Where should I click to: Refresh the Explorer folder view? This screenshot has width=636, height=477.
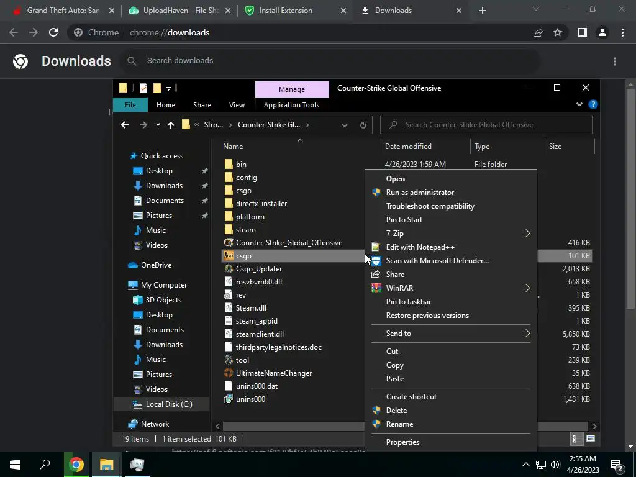pyautogui.click(x=363, y=125)
